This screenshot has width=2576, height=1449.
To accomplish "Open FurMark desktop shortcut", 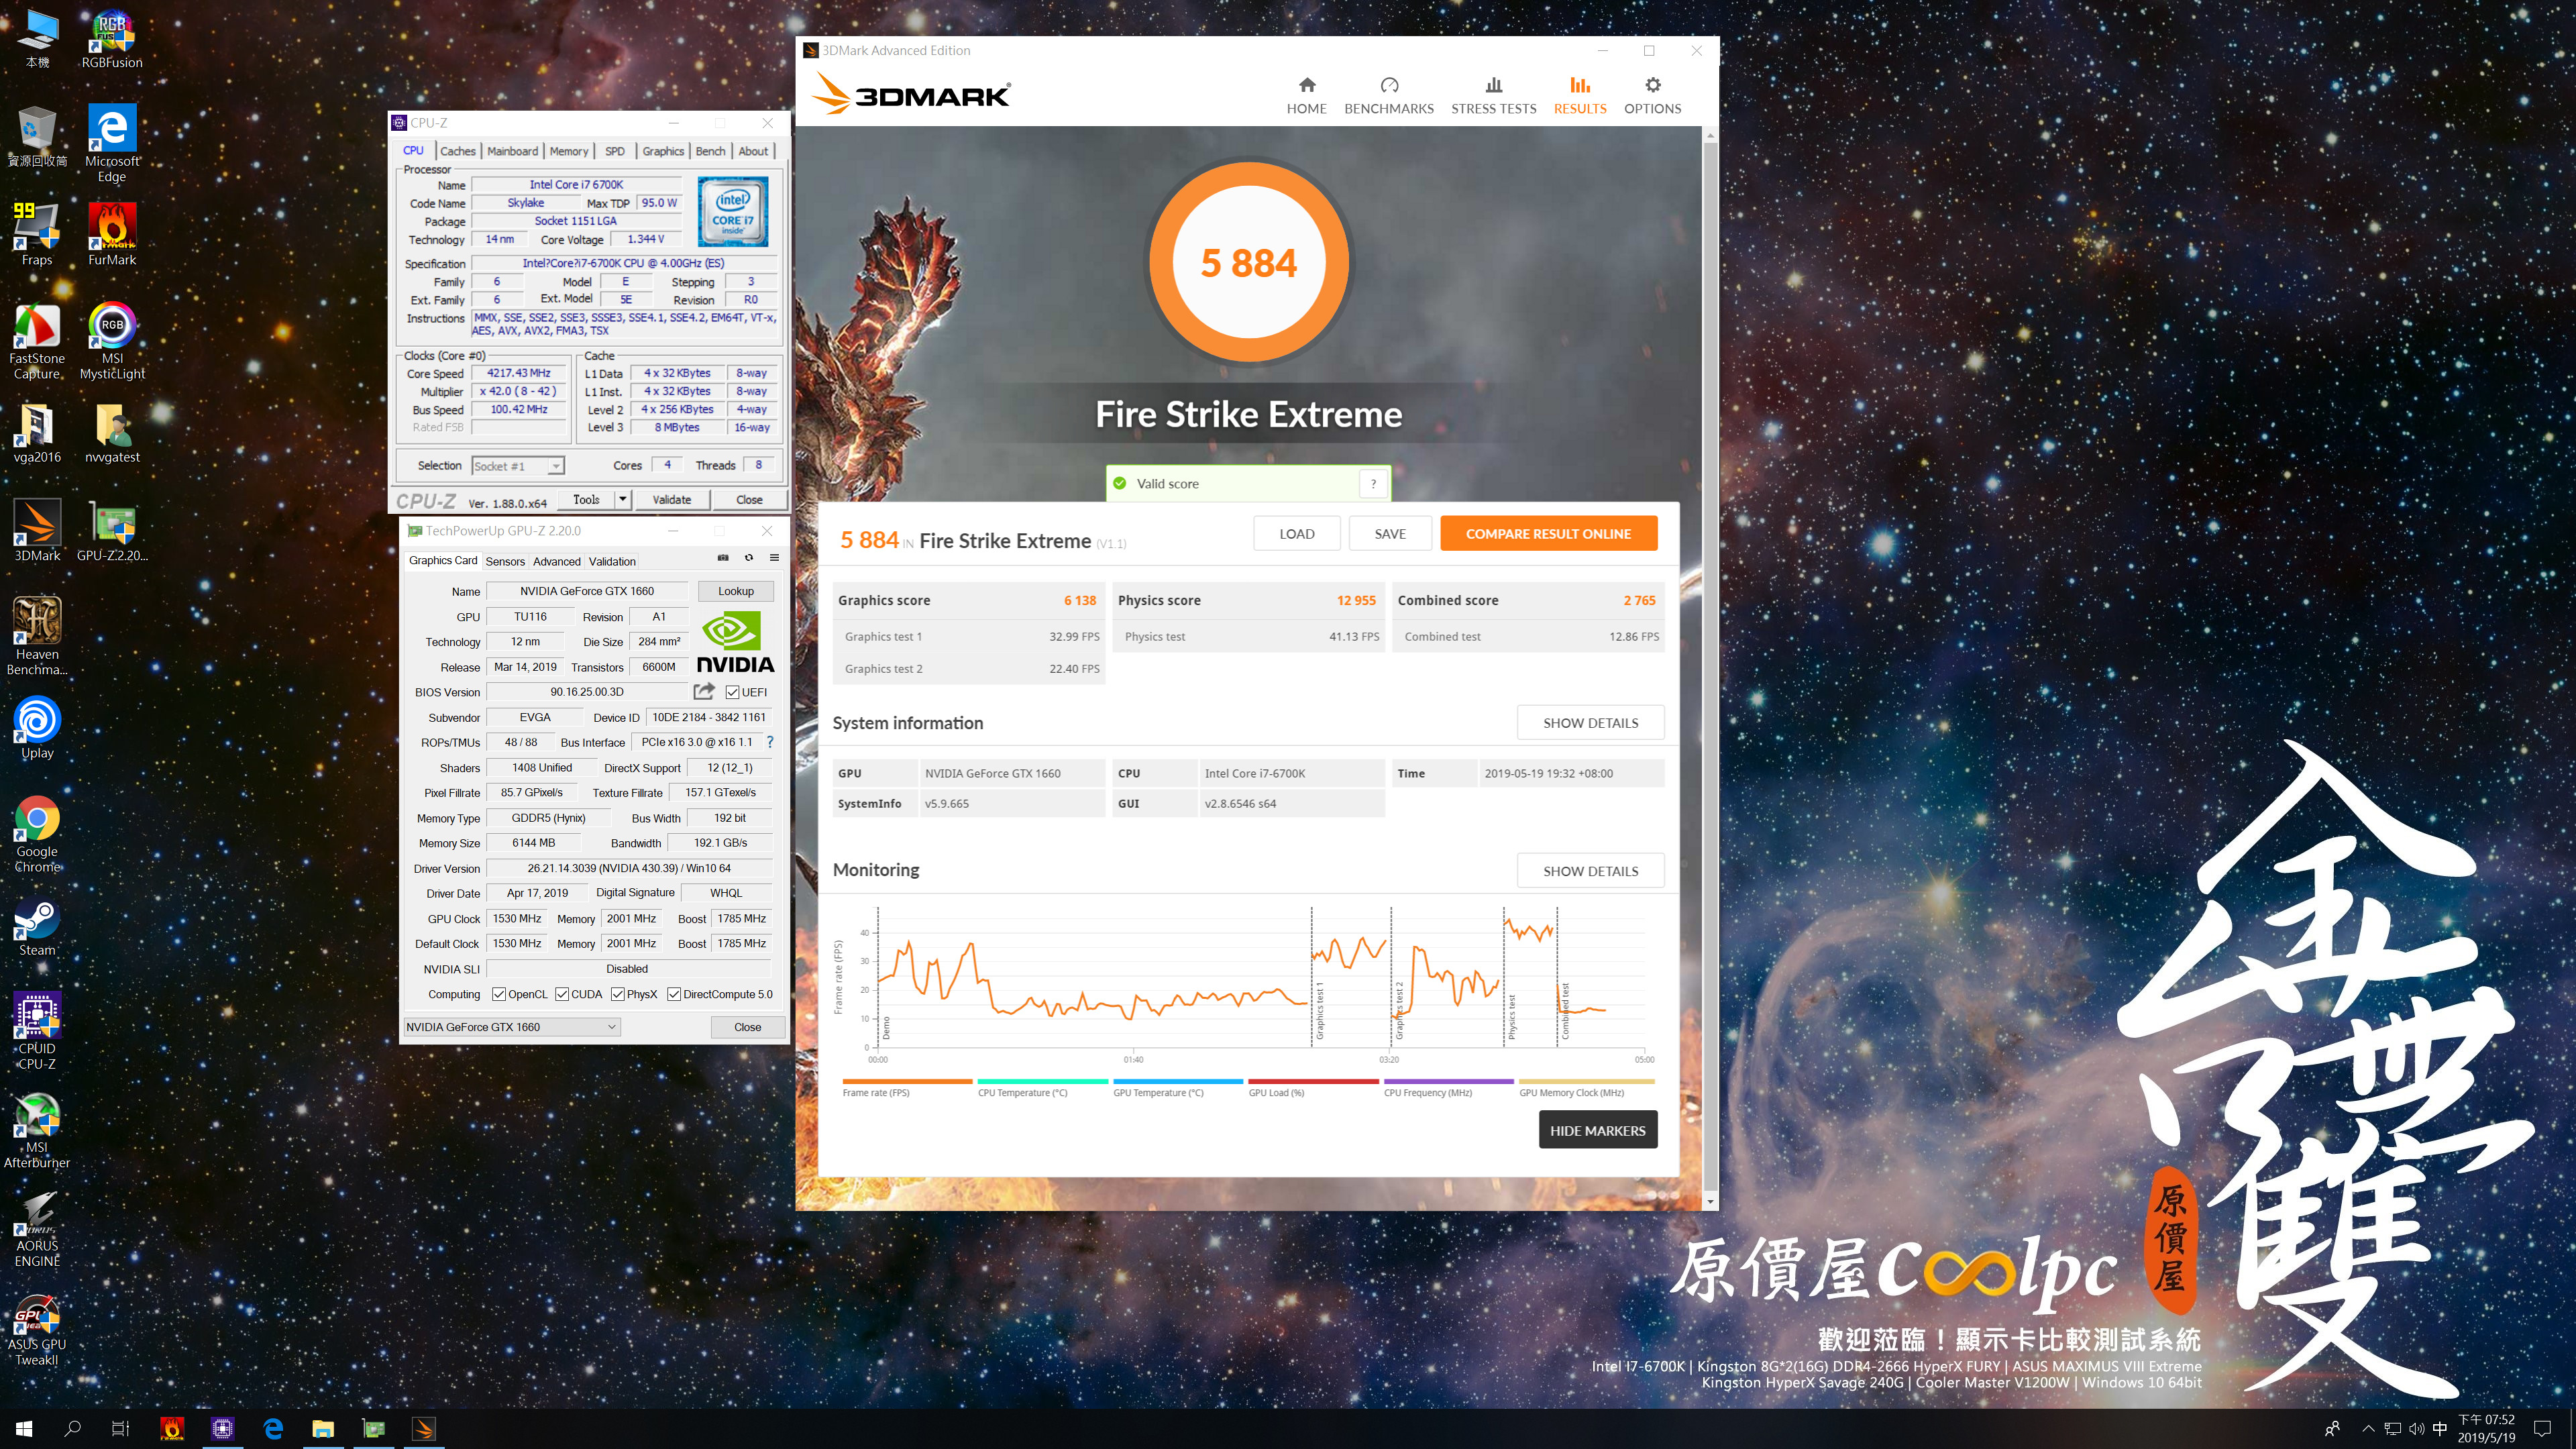I will pos(112,234).
